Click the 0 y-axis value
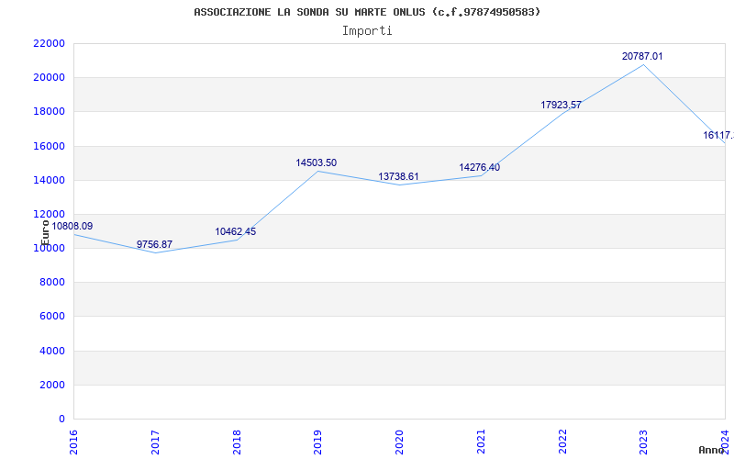734x459 pixels. click(61, 420)
